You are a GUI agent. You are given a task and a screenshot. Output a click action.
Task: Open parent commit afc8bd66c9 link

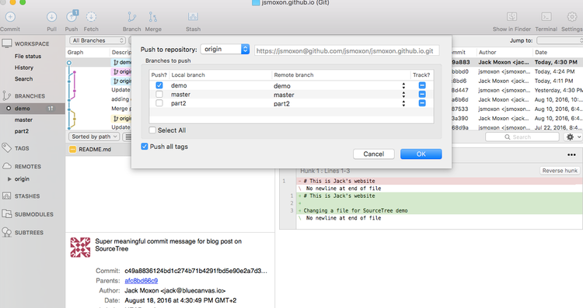click(141, 281)
